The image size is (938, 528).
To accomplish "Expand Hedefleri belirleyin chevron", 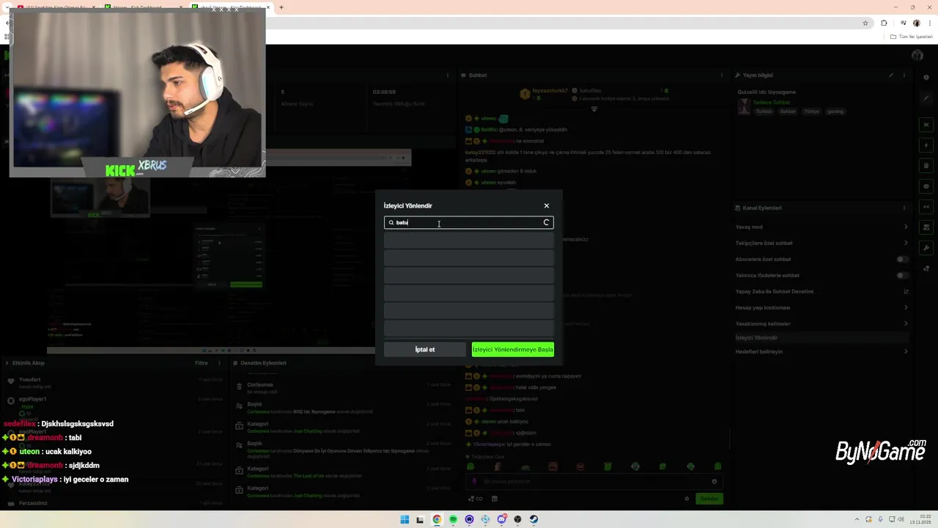I will [906, 352].
